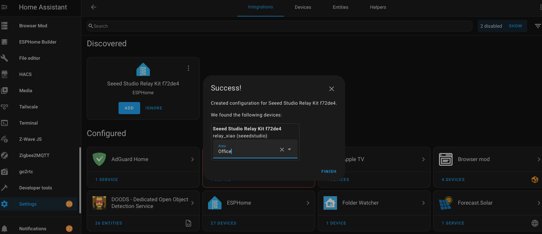Image resolution: width=542 pixels, height=234 pixels.
Task: Click the sidebar scrollbar
Action: [80, 180]
